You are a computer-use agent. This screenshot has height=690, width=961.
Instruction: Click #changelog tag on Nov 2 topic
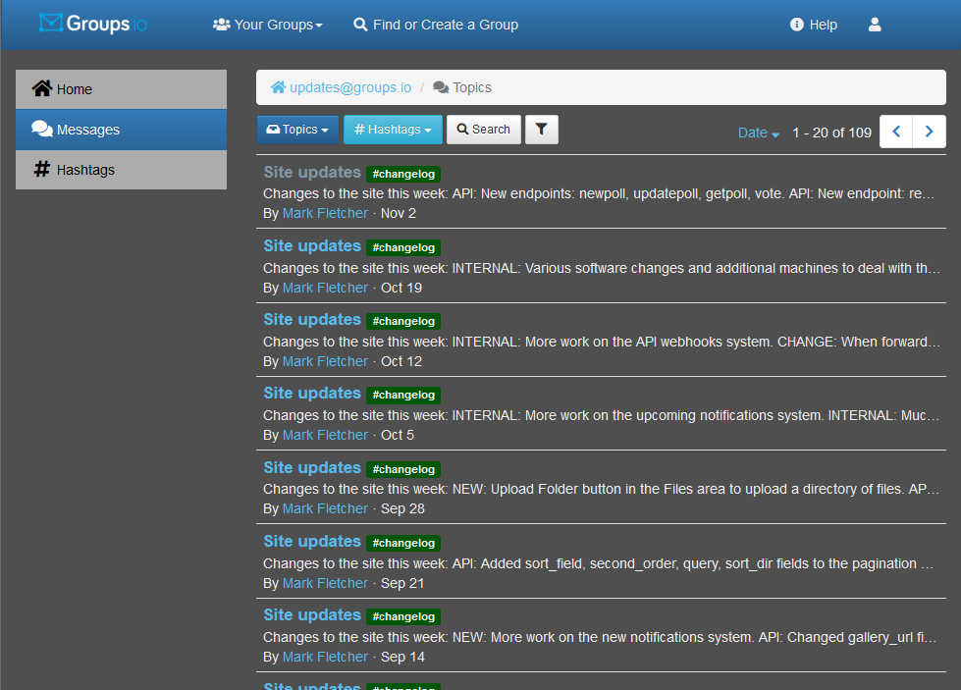tap(403, 174)
